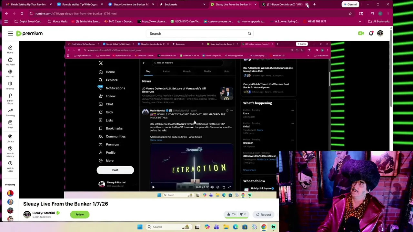Open the Rumble hamburger menu
This screenshot has width=413, height=232.
pos(10,34)
